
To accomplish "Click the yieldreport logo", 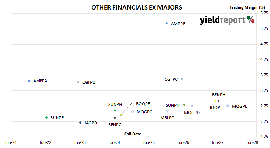I will tap(227, 20).
